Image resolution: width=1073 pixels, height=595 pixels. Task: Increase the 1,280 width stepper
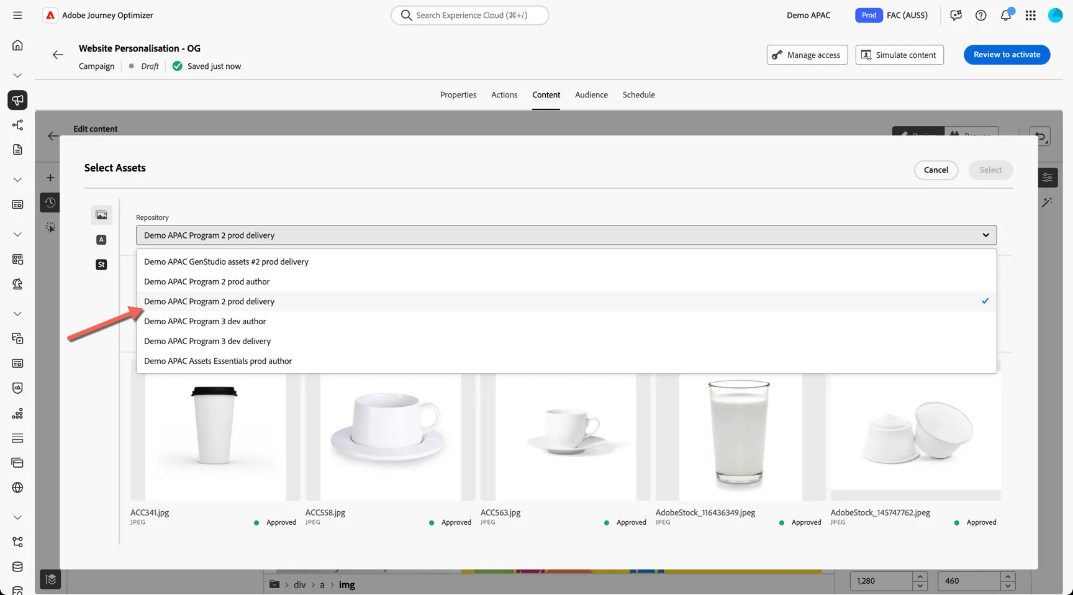point(920,576)
